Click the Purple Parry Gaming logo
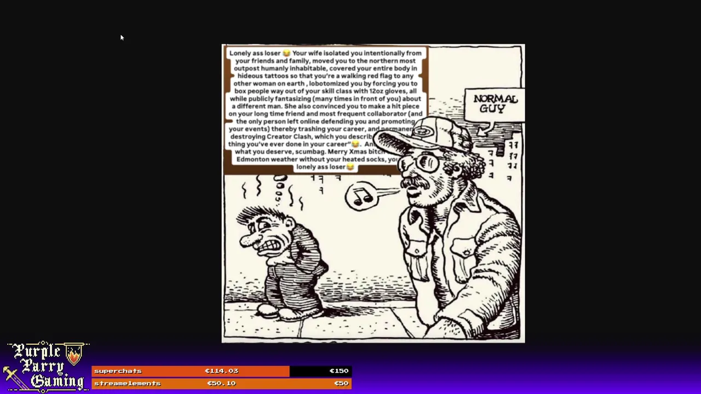 (x=45, y=367)
